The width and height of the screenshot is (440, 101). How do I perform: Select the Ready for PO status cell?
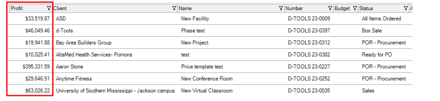tap(377, 55)
